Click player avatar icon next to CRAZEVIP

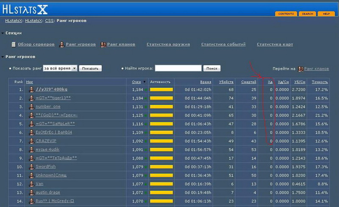[31, 141]
